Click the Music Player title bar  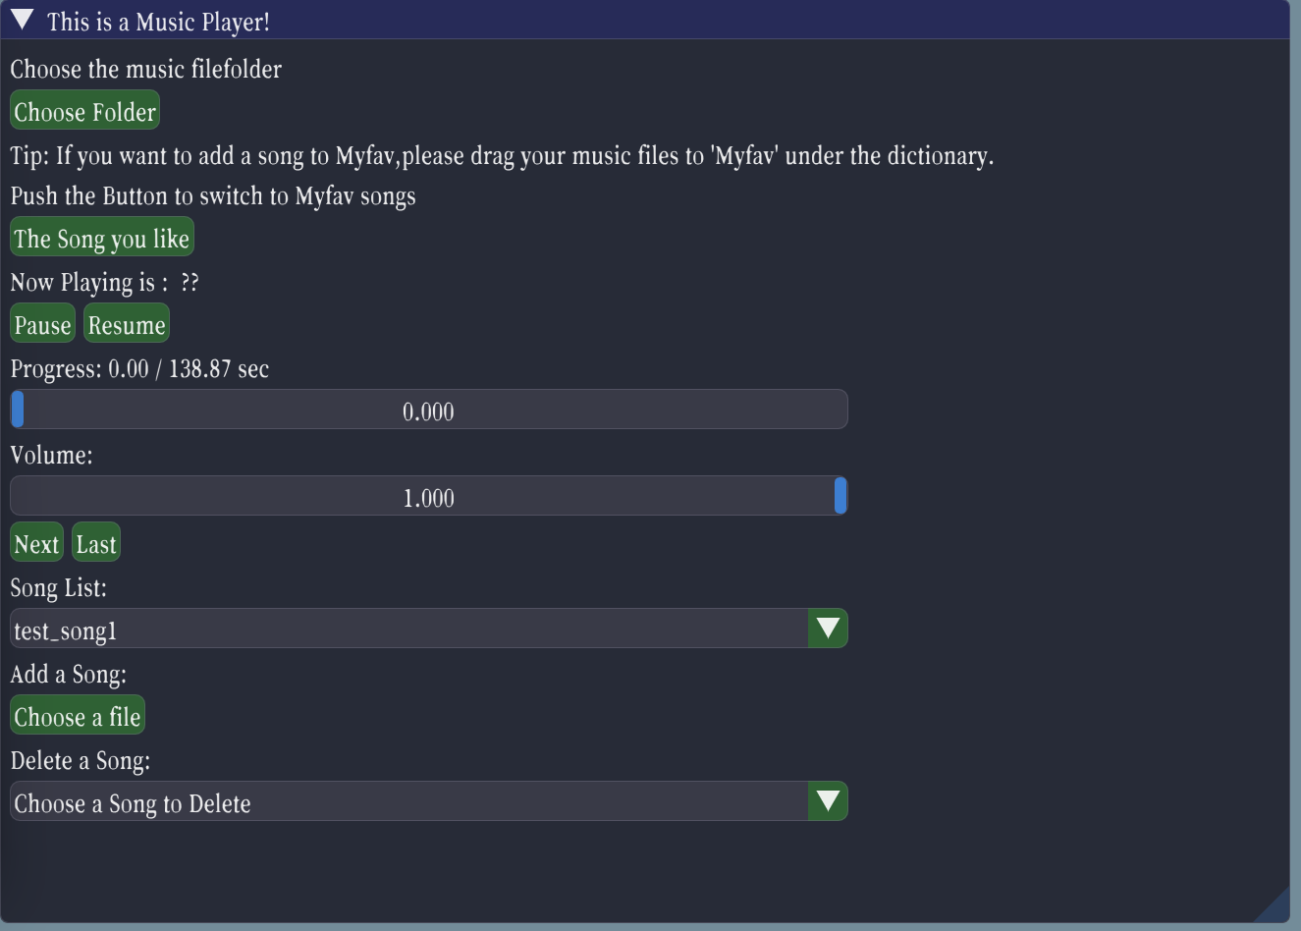click(687, 21)
